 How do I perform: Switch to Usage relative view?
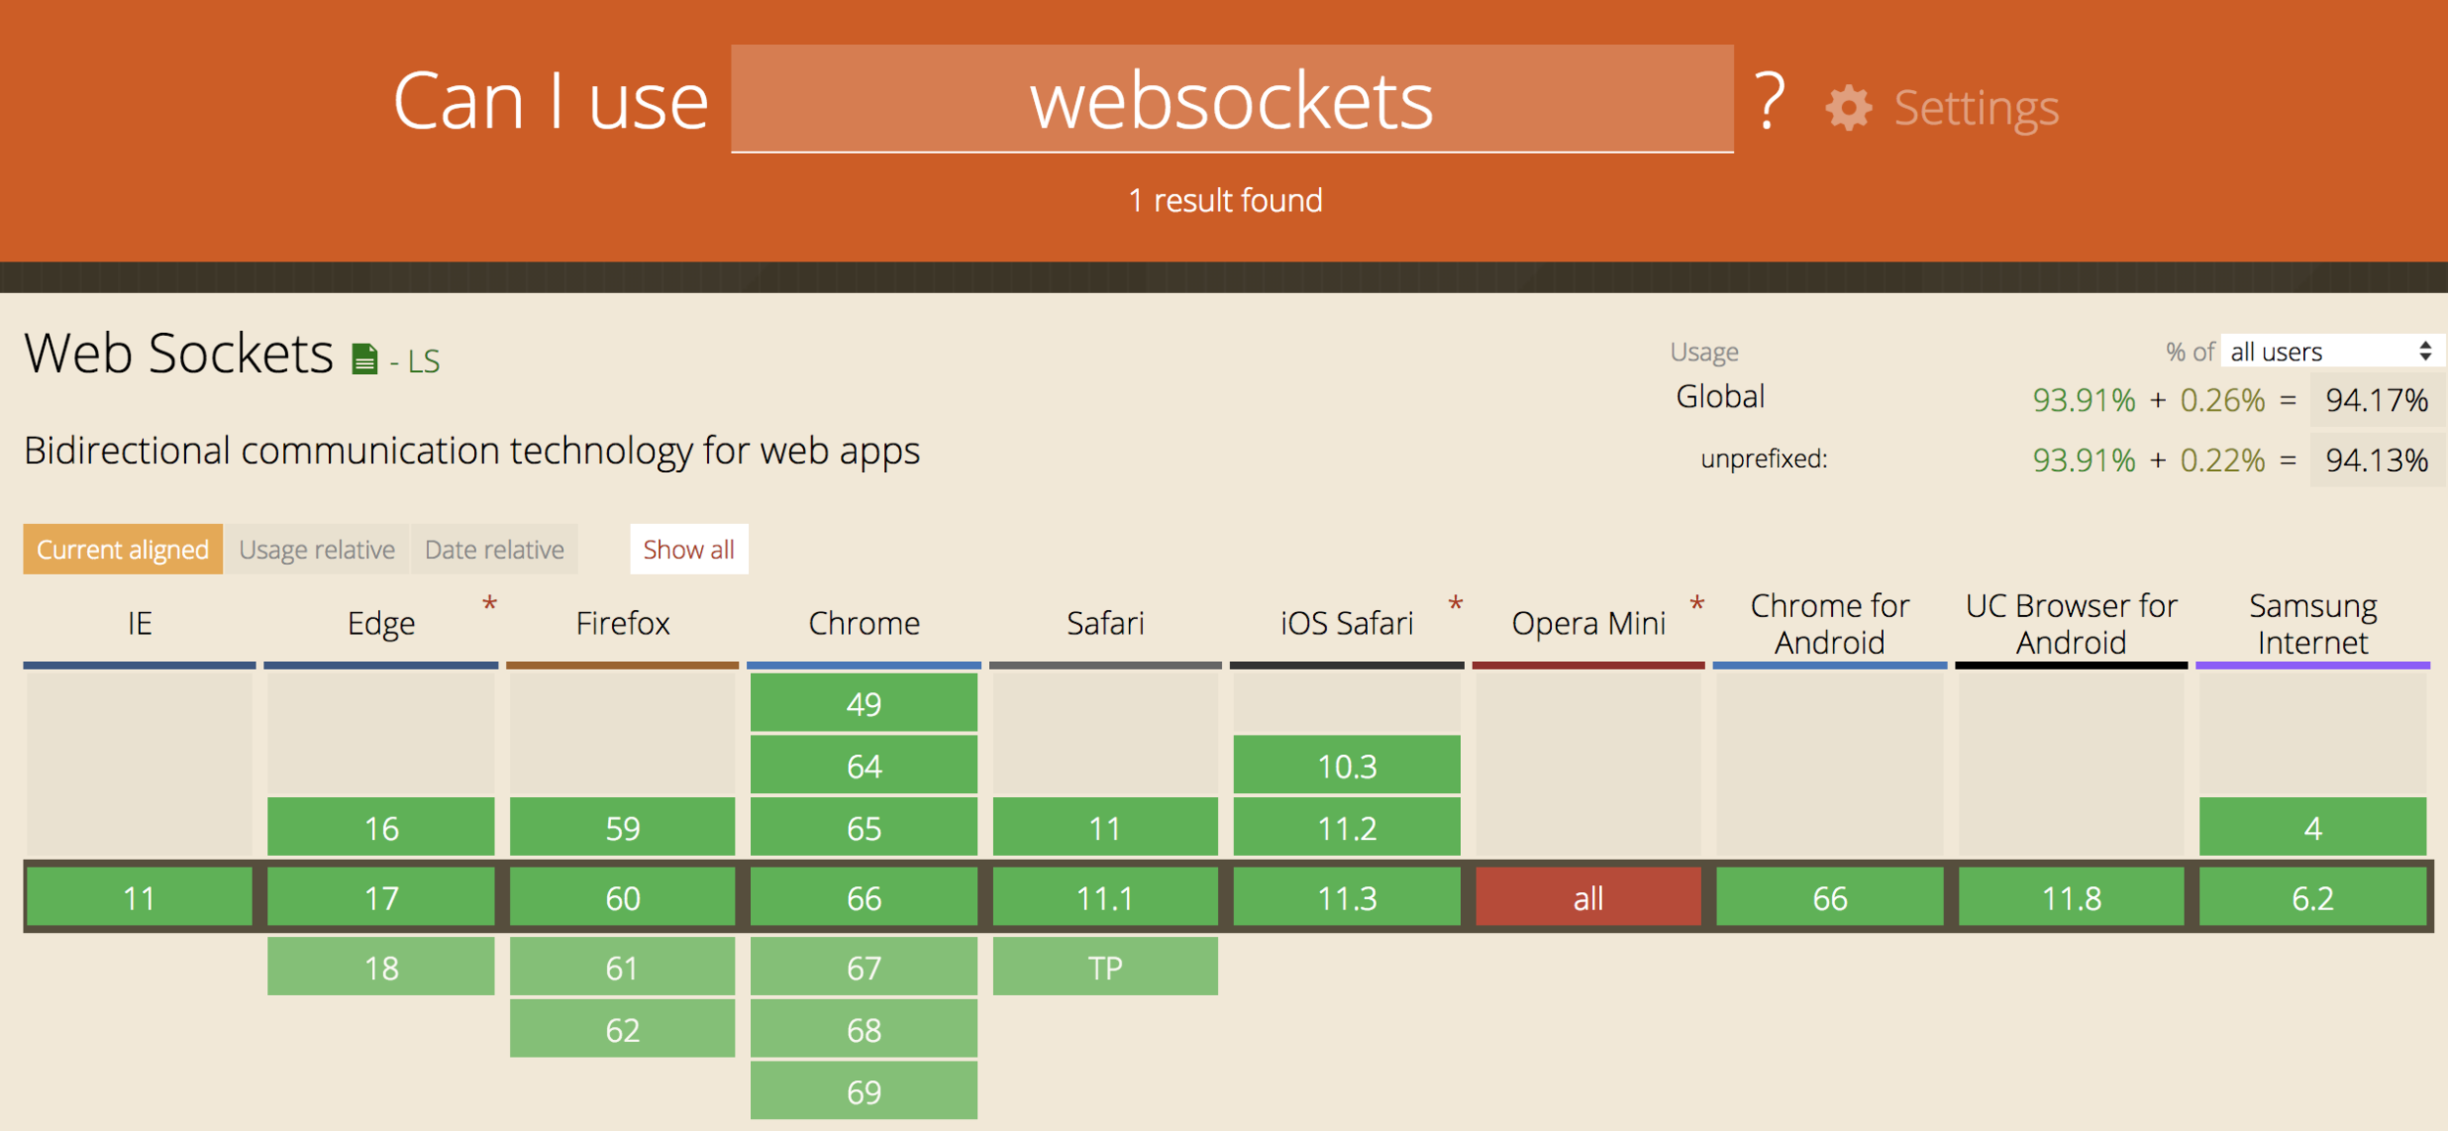coord(316,549)
